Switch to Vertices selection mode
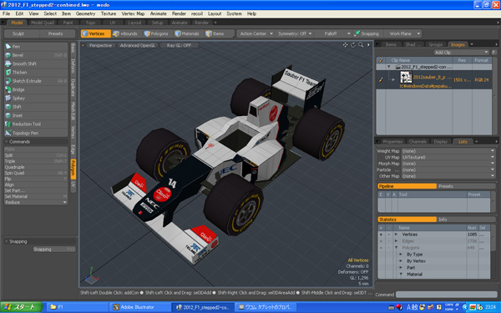This screenshot has height=313, width=501. click(95, 33)
